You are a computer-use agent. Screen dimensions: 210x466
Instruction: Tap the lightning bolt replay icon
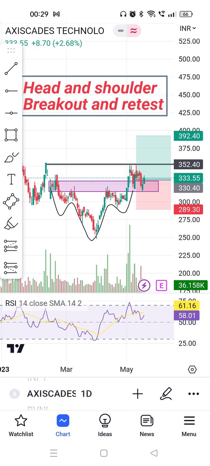coord(144,286)
